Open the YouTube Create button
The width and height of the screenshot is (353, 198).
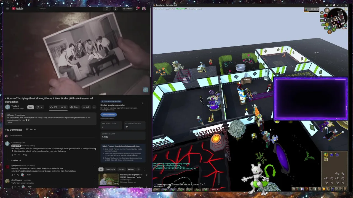pyautogui.click(x=127, y=9)
